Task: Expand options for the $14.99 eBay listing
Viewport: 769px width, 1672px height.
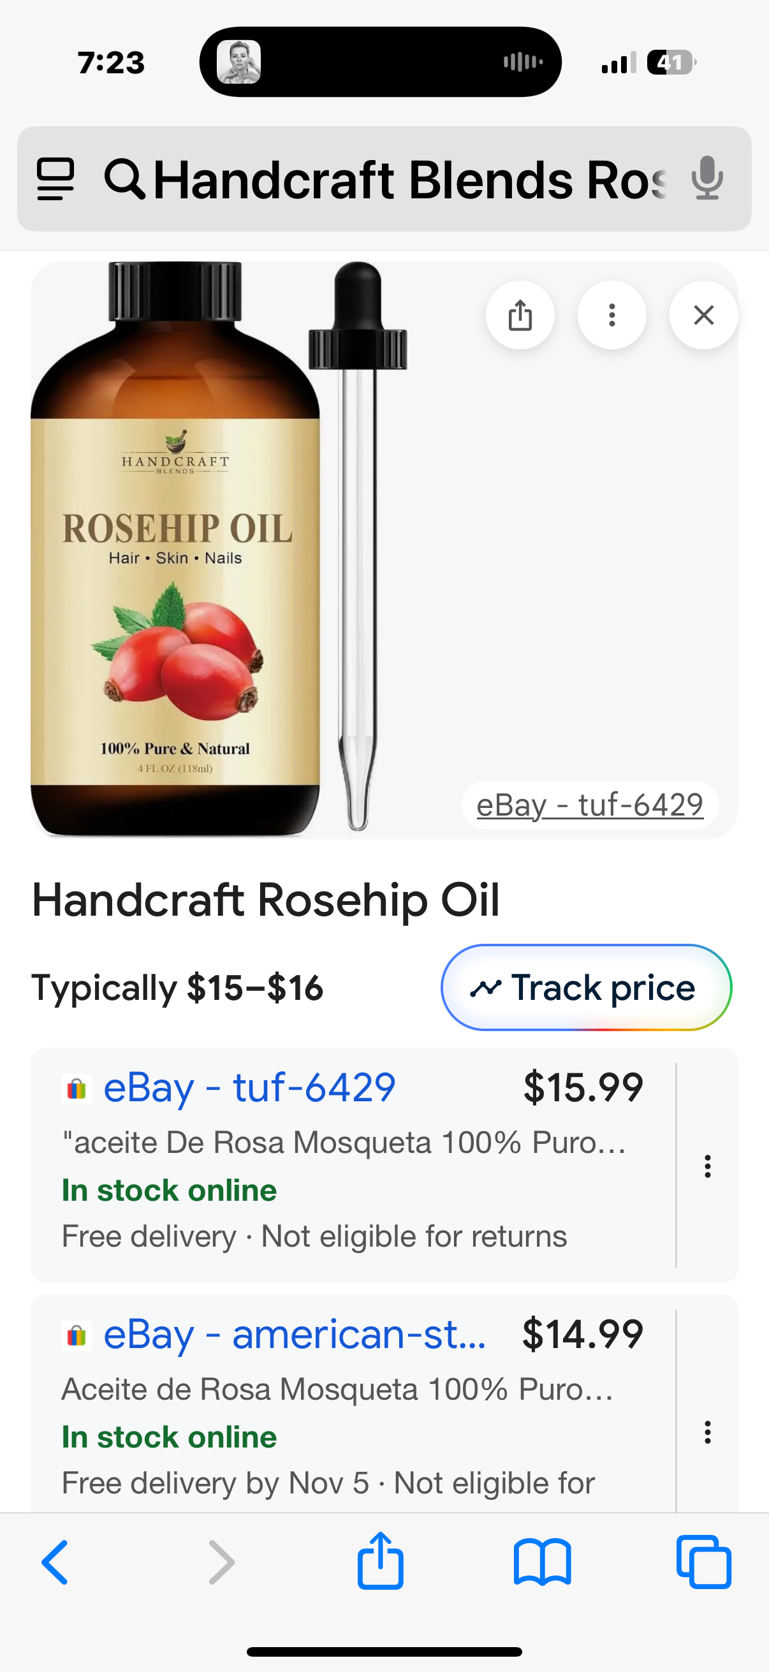Action: [x=707, y=1431]
